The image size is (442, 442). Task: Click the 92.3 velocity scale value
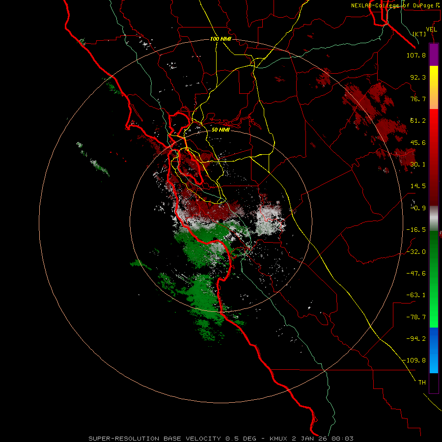click(418, 77)
